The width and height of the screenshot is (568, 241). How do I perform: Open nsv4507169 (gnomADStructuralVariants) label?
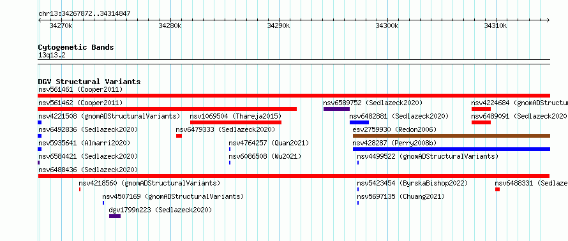point(173,196)
